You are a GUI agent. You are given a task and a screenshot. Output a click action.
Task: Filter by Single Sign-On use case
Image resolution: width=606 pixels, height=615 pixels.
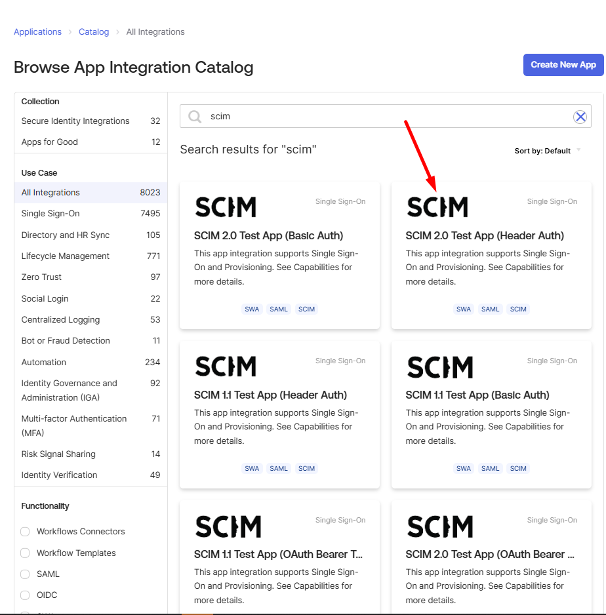coord(91,213)
